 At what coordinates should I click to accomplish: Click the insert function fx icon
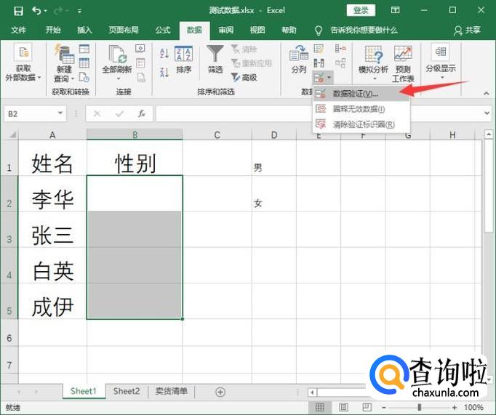point(142,114)
